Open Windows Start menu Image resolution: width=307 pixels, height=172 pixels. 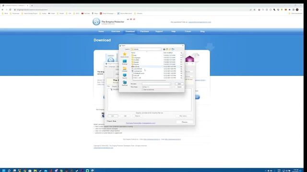point(3,171)
